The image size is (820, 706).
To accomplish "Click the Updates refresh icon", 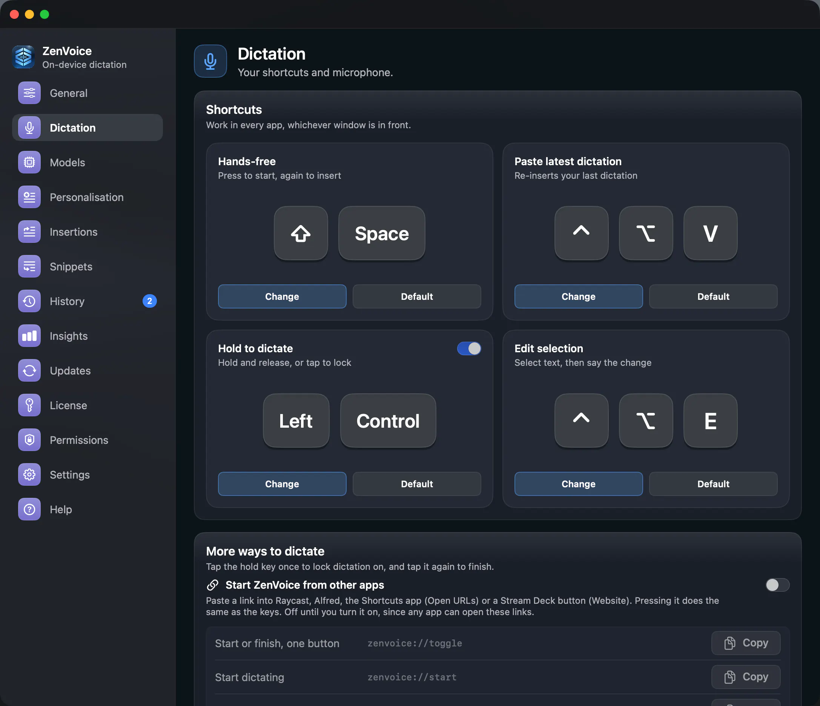I will tap(29, 370).
